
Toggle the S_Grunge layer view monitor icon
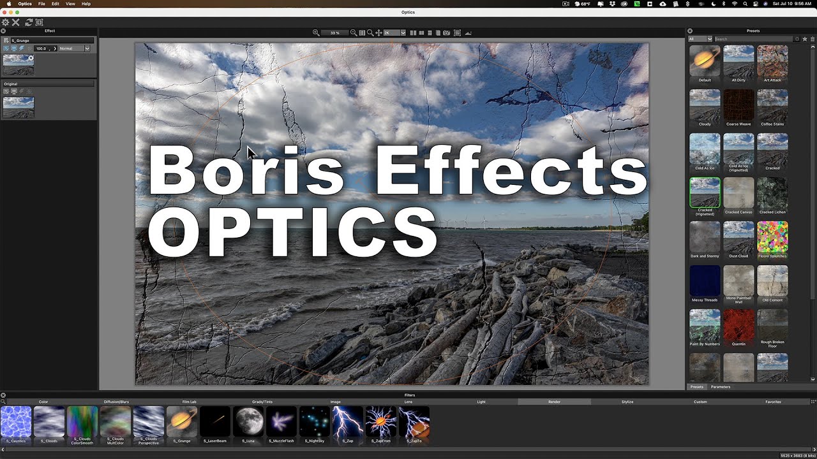(x=13, y=48)
